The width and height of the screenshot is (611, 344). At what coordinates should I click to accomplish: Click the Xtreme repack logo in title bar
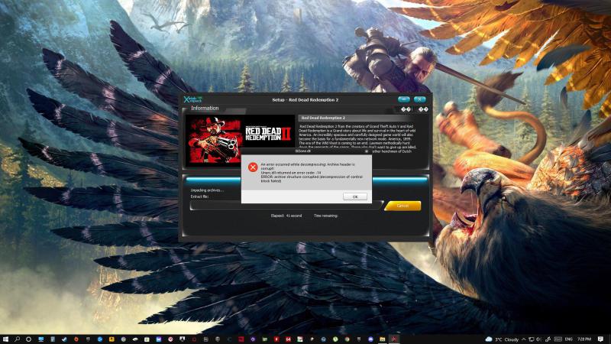tap(192, 100)
